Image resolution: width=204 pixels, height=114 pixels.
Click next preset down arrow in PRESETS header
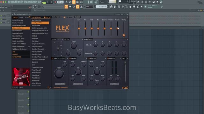tap(49, 17)
